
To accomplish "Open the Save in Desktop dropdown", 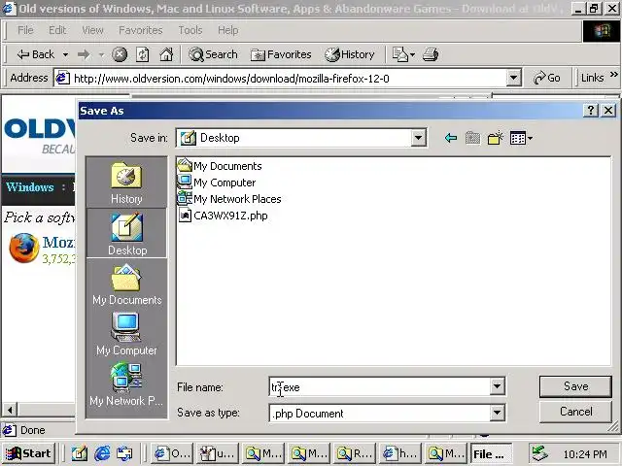I will pos(418,138).
